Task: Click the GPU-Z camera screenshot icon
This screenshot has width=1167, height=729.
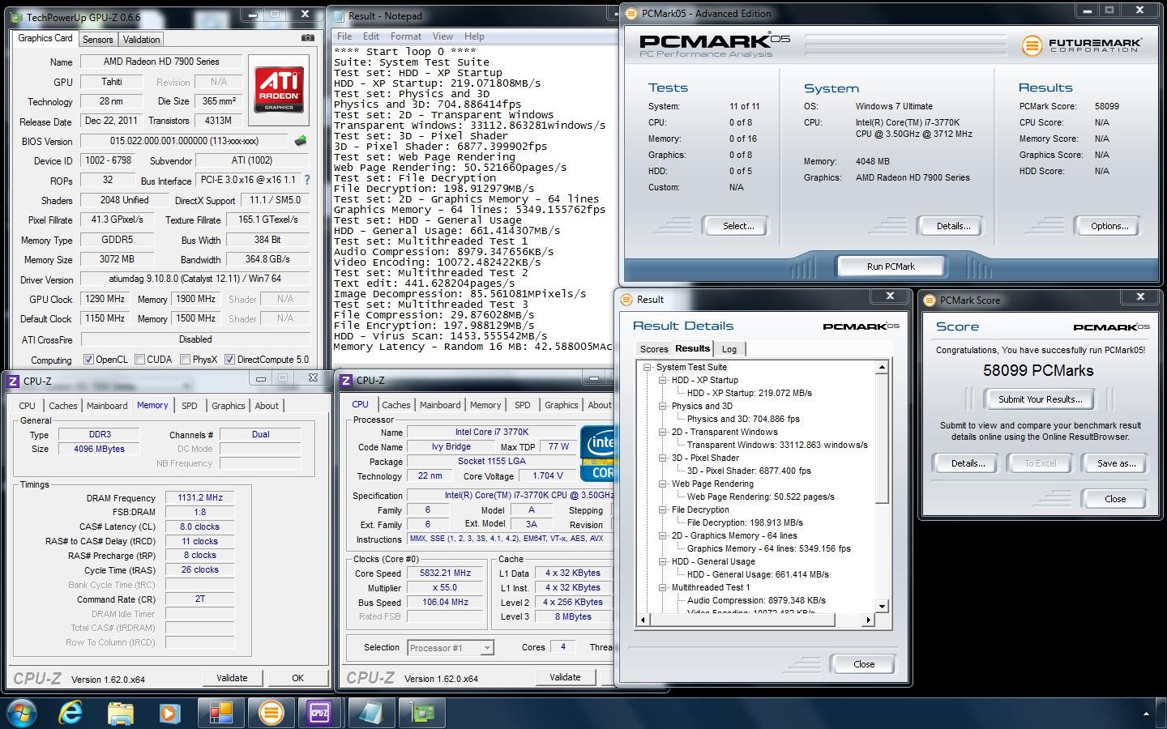Action: [x=307, y=38]
